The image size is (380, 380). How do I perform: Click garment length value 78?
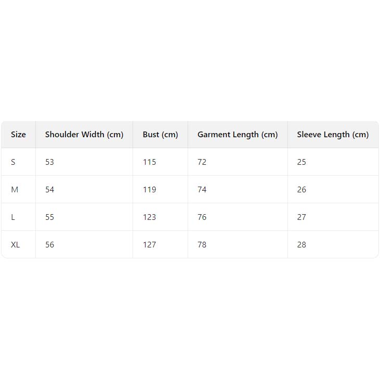click(x=202, y=245)
